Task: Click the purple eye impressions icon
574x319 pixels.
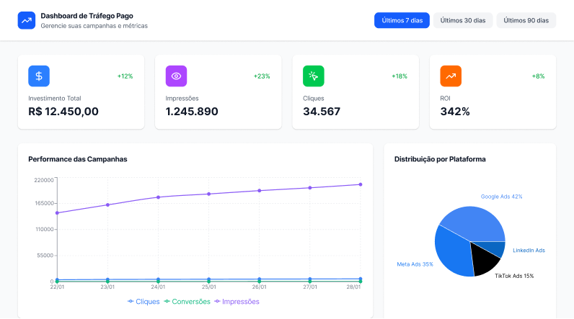Action: (x=176, y=76)
